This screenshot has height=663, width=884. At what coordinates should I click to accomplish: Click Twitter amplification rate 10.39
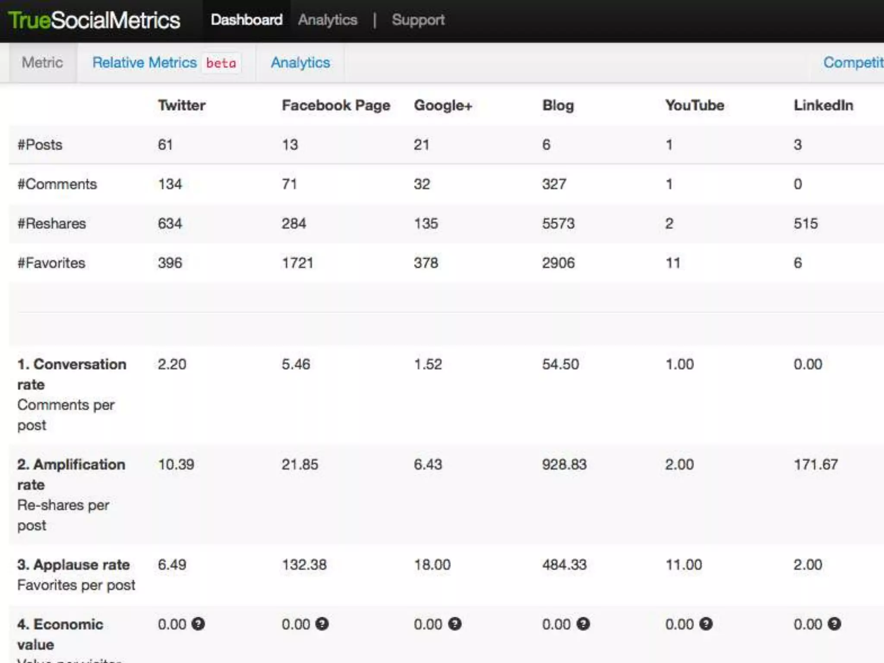(x=176, y=464)
